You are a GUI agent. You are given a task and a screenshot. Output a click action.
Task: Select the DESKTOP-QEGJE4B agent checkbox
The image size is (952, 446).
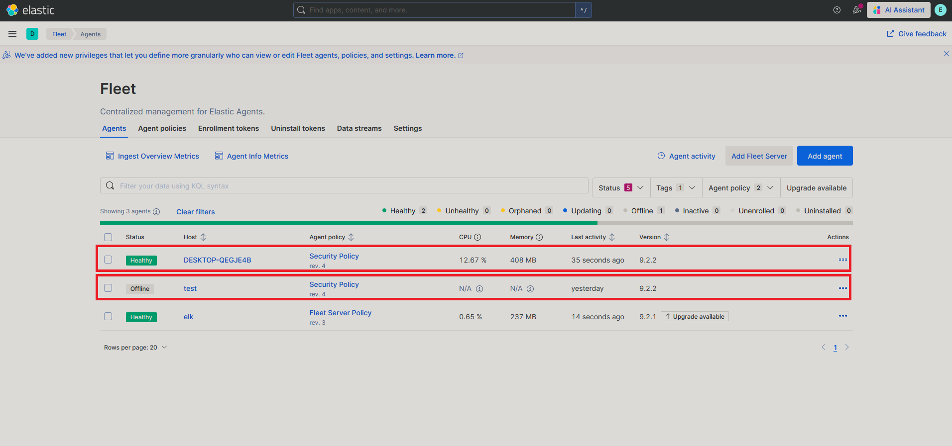(108, 260)
